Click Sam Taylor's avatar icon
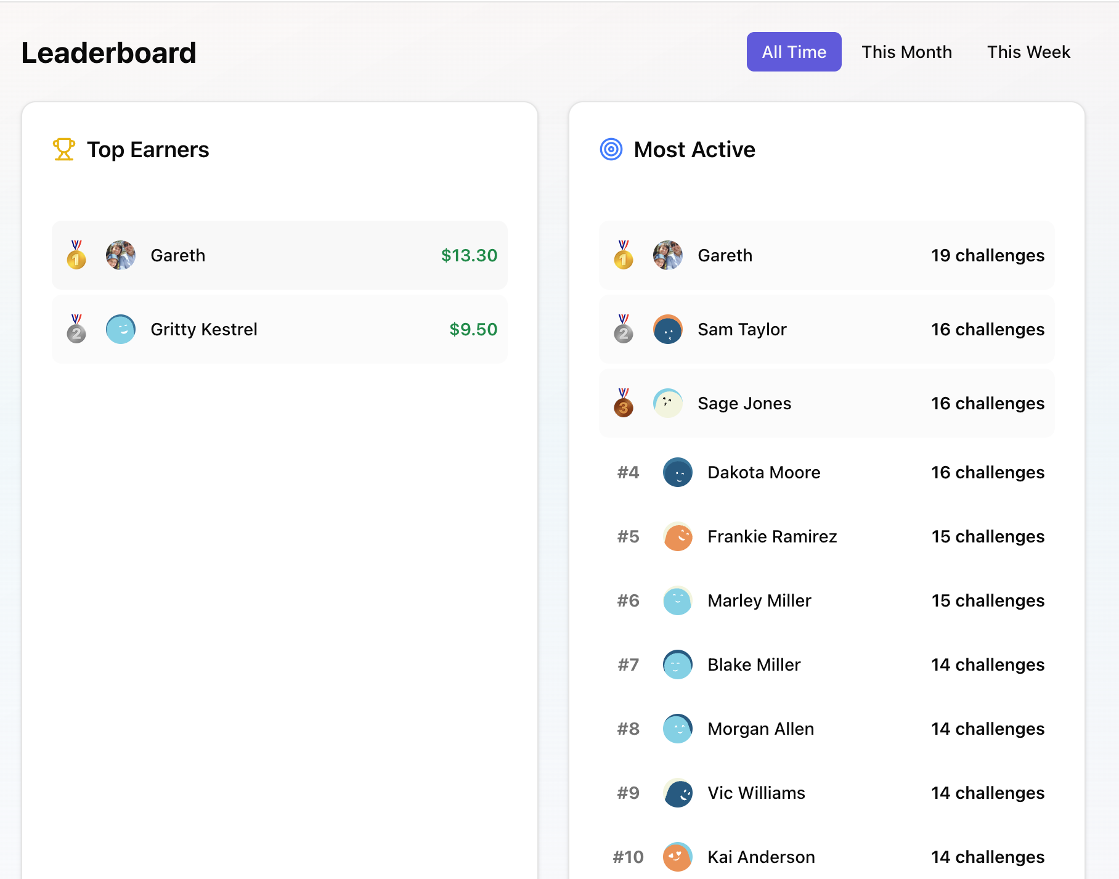This screenshot has height=879, width=1119. pos(668,329)
